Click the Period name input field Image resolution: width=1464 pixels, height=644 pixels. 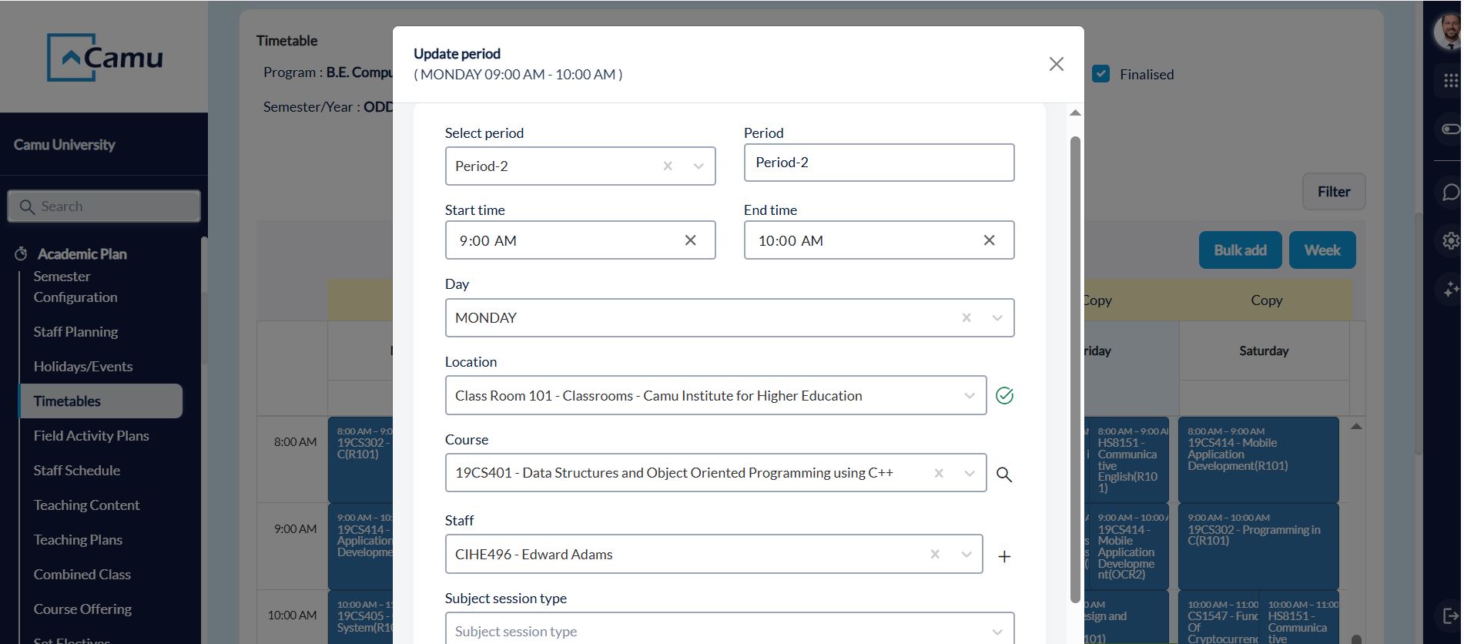coord(878,163)
